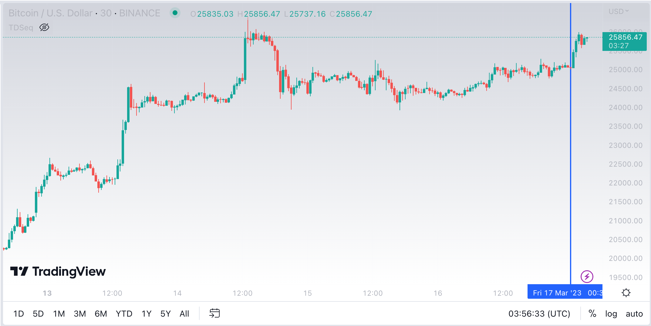Toggle percent scale mode

(592, 314)
